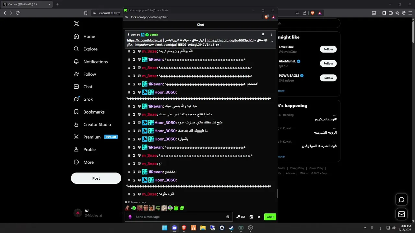Open Creator Studio in X sidebar

click(x=92, y=125)
